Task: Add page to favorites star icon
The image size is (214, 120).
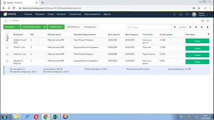Action: [x=208, y=21]
